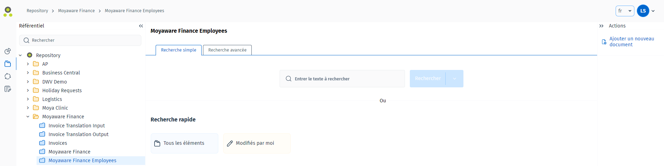Image resolution: width=664 pixels, height=166 pixels.
Task: Select Moyaware Finance child folder in tree
Action: 69,152
